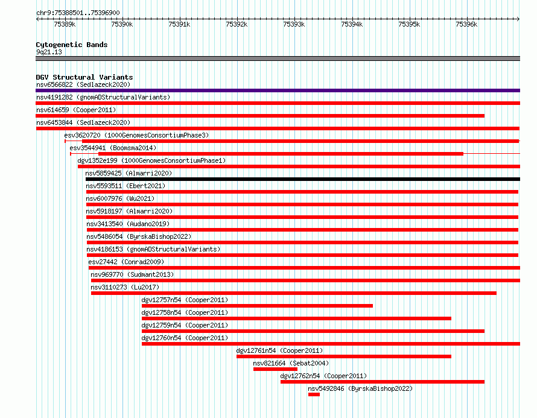
Task: Select the red dgv12762n54 variant bar
Action: [383, 382]
